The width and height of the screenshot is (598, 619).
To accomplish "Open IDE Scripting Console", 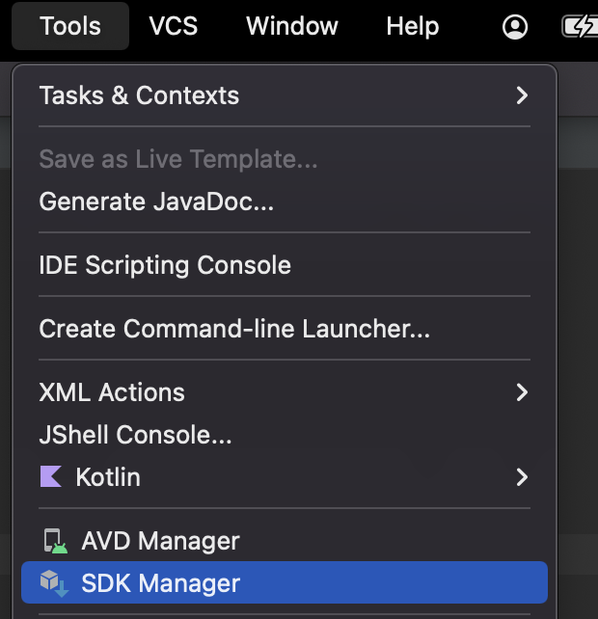I will (x=285, y=264).
